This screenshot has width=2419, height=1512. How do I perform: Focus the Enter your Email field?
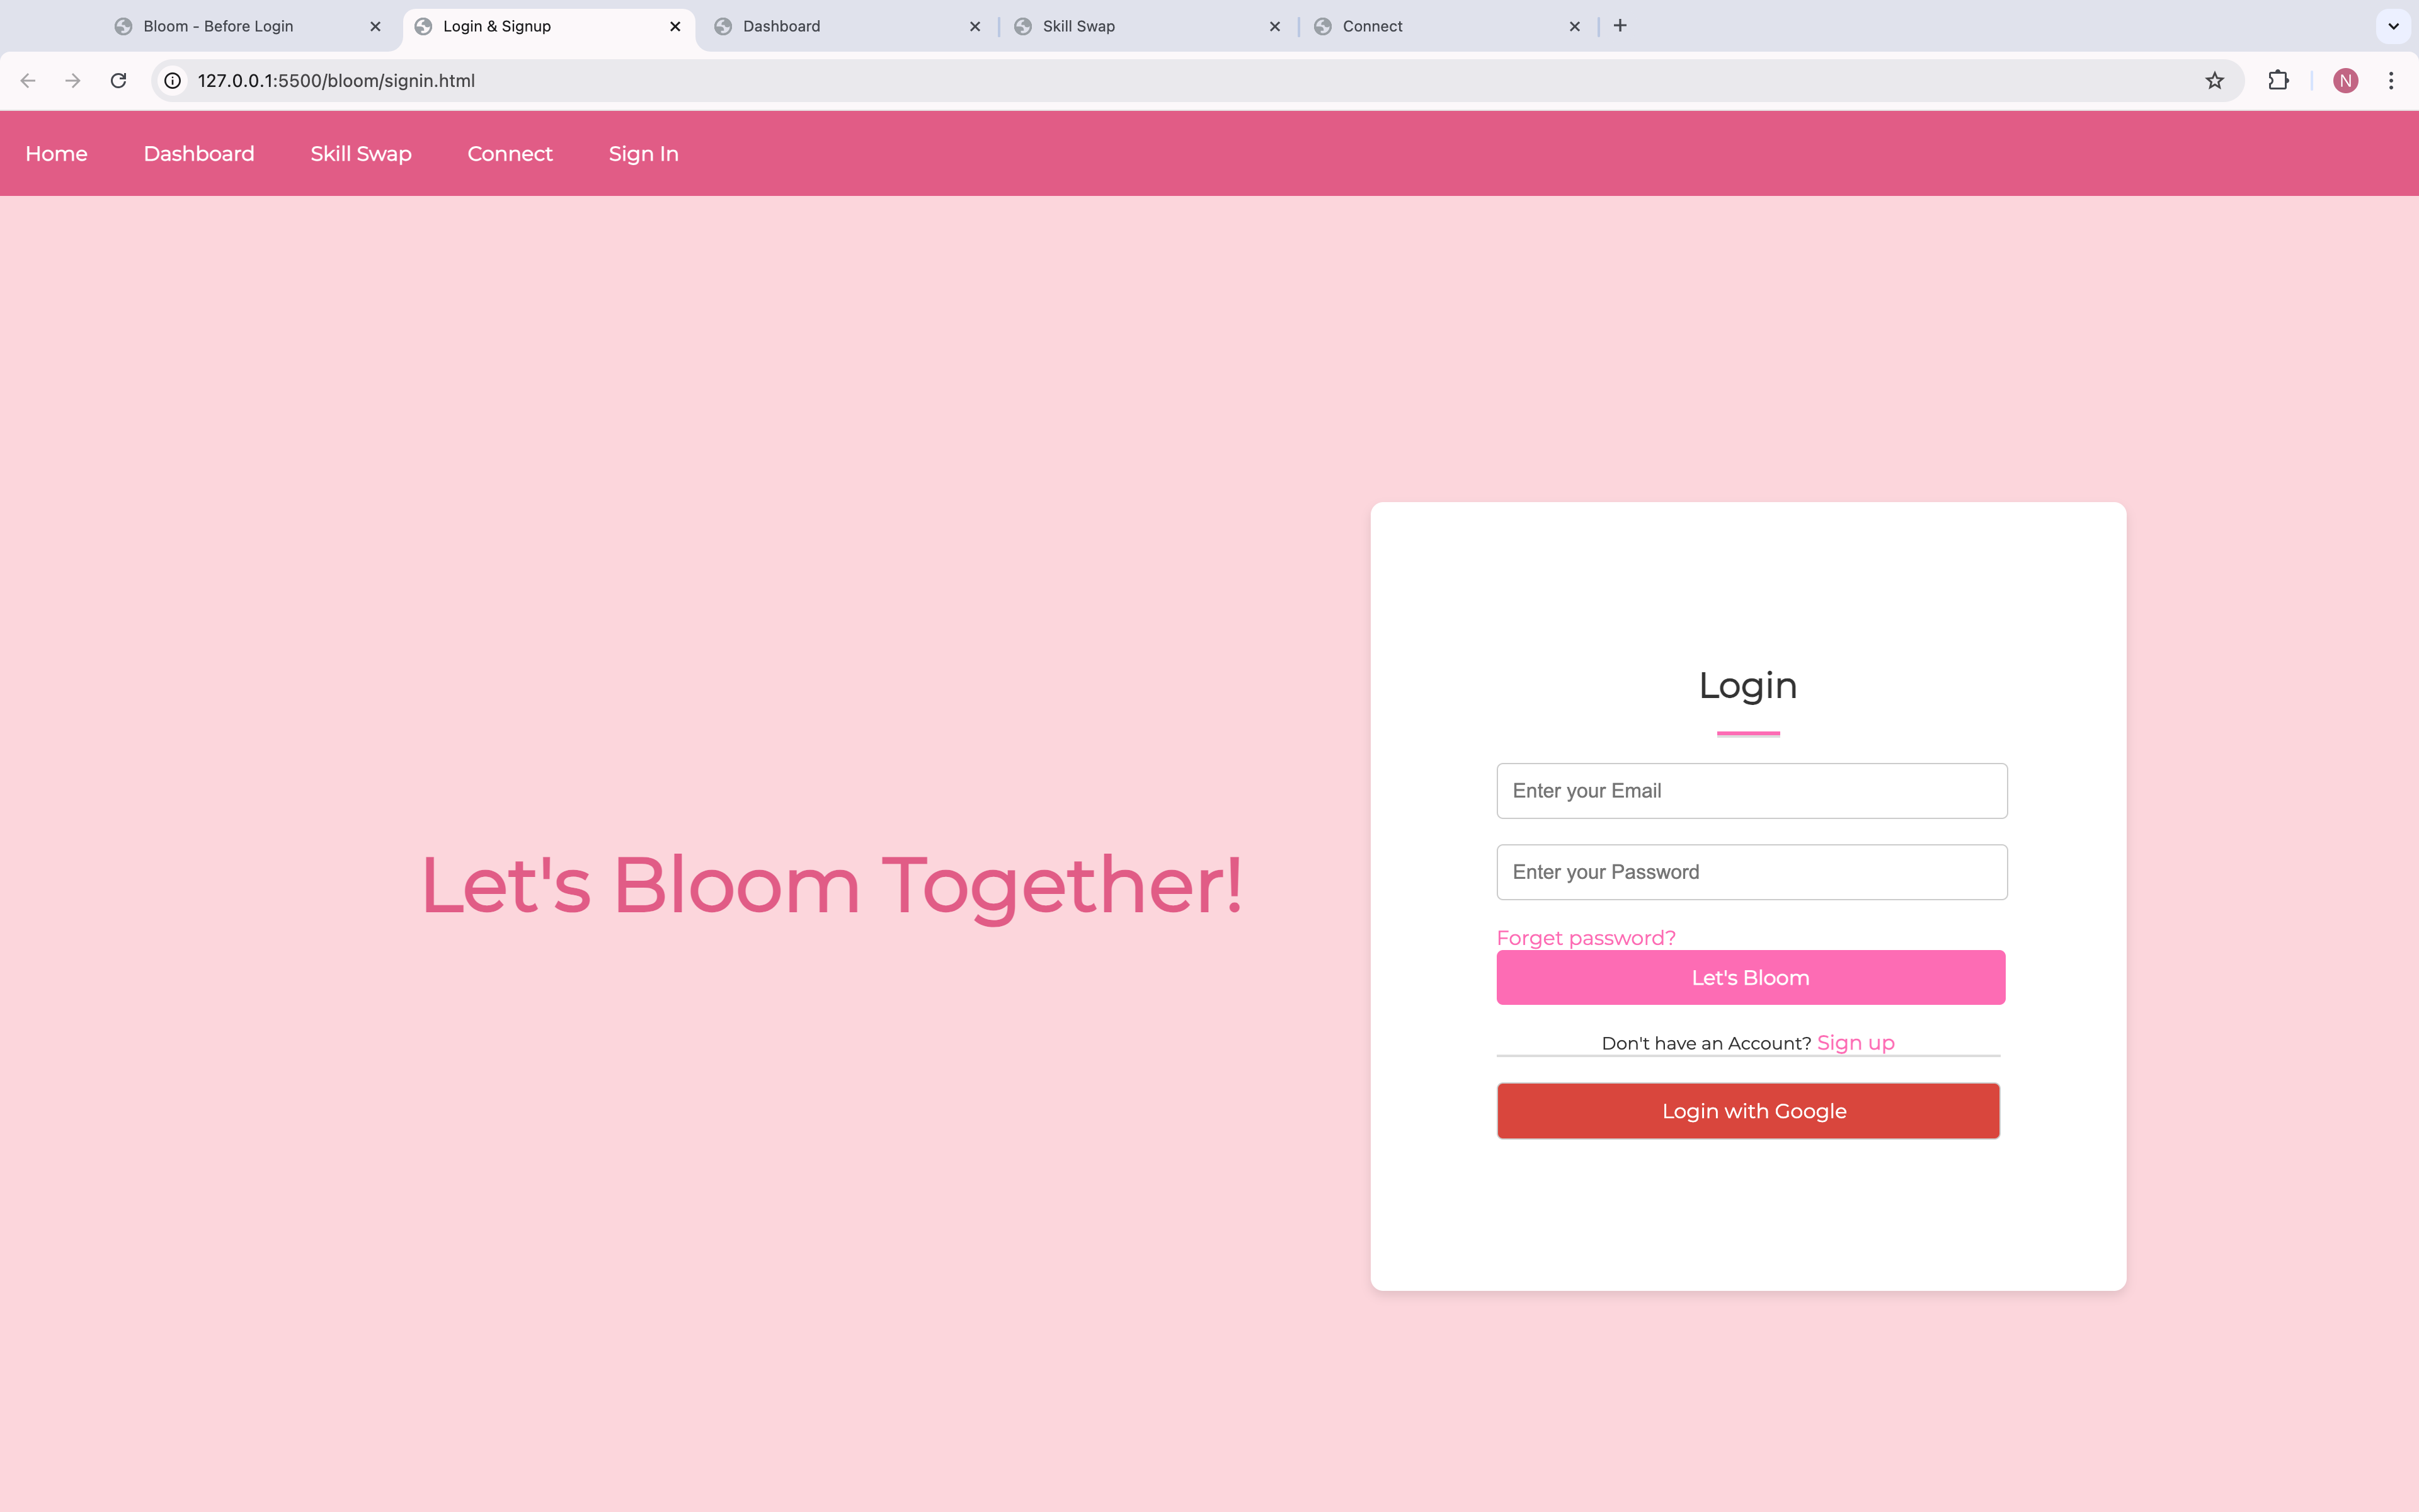(x=1751, y=791)
